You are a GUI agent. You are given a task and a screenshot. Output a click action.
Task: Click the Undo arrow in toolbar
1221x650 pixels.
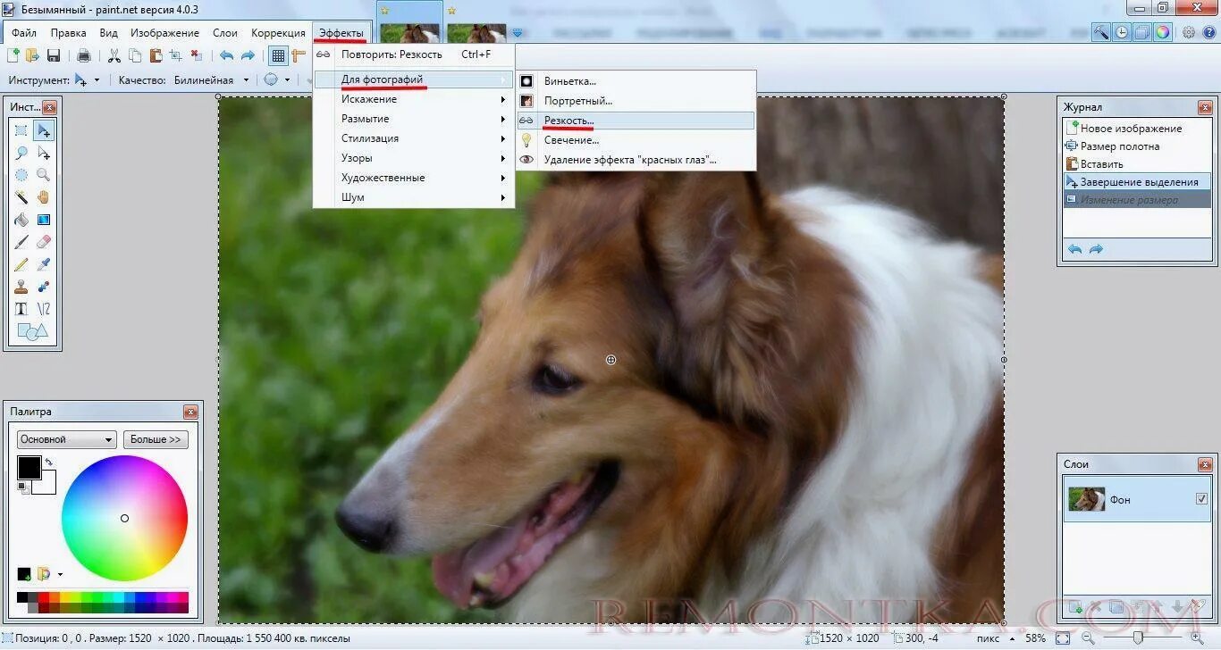pyautogui.click(x=226, y=55)
